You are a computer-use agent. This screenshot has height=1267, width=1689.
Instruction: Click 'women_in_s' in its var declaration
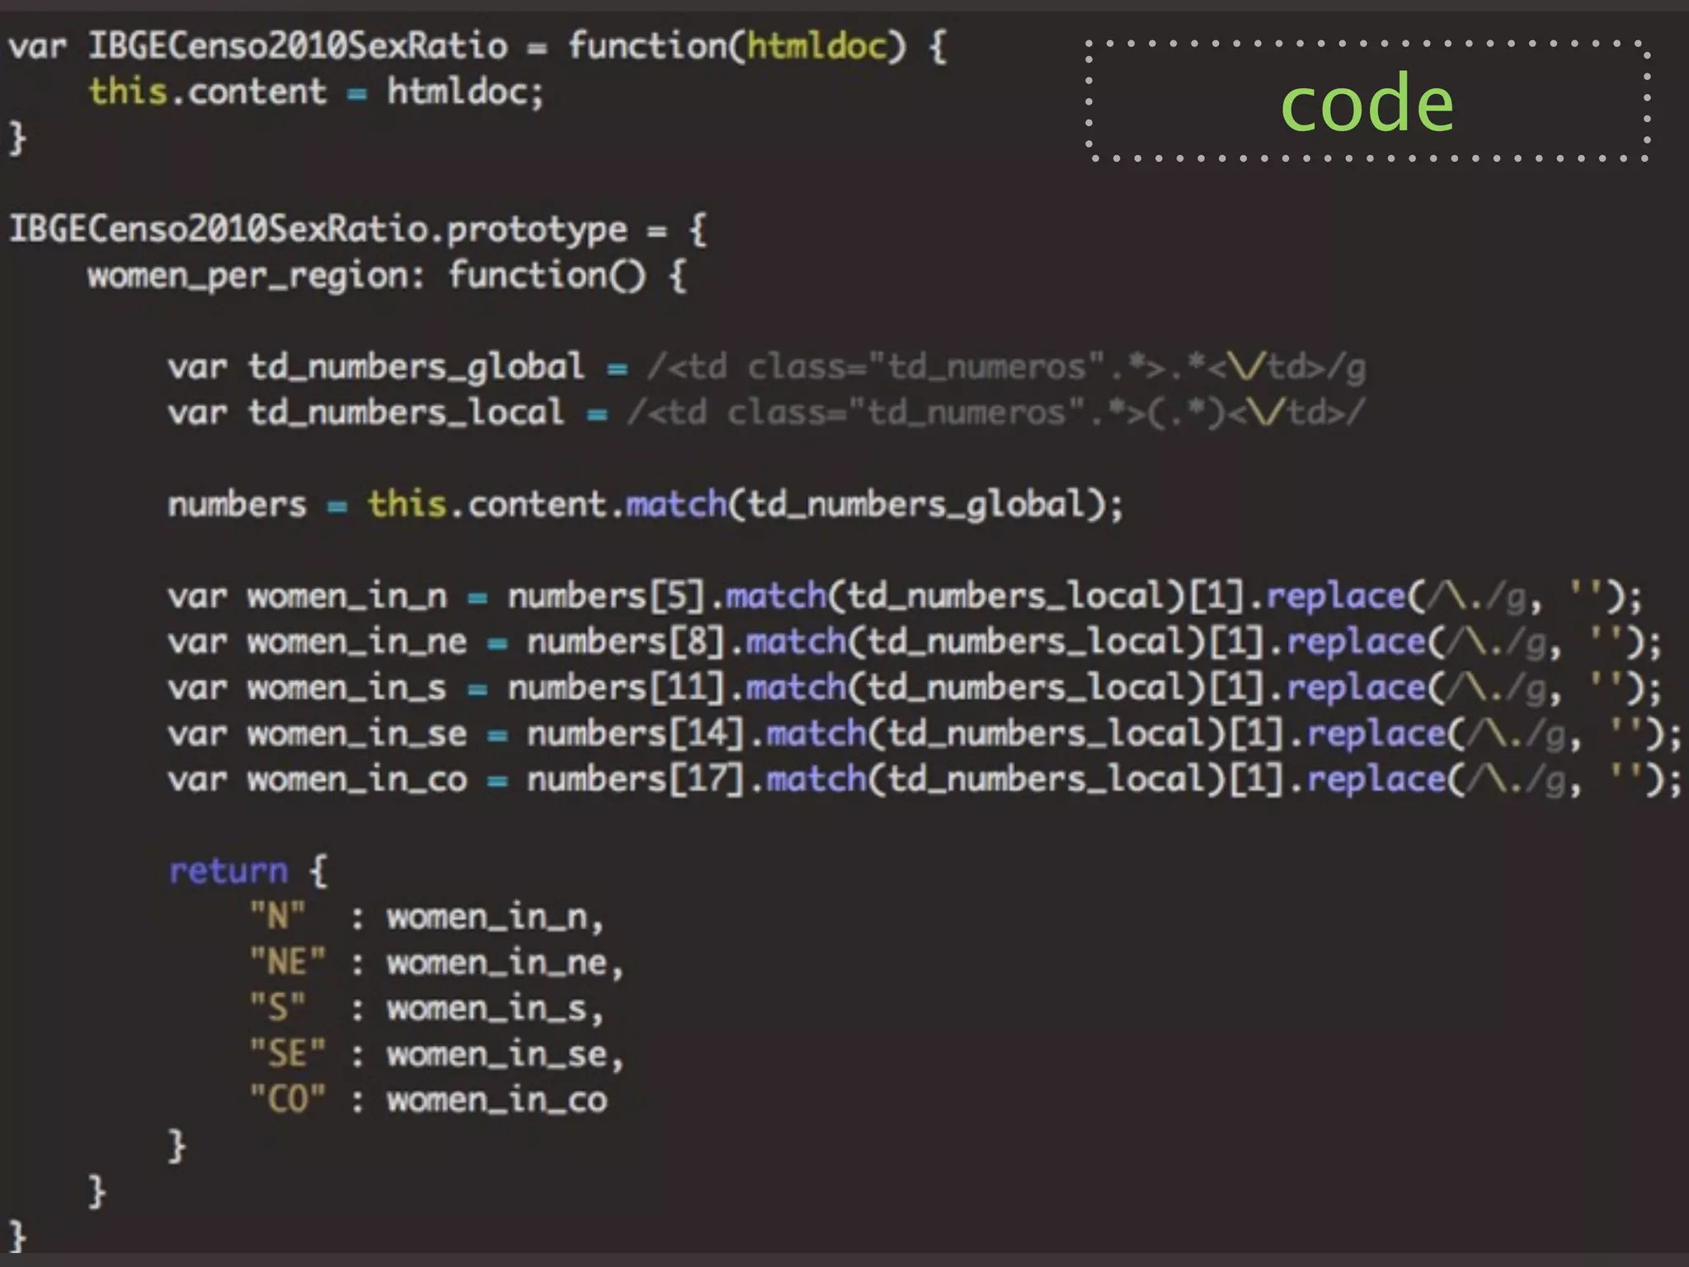347,688
